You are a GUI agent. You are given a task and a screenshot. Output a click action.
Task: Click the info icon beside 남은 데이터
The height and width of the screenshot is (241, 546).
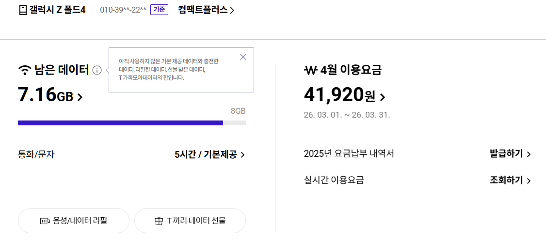click(x=97, y=71)
